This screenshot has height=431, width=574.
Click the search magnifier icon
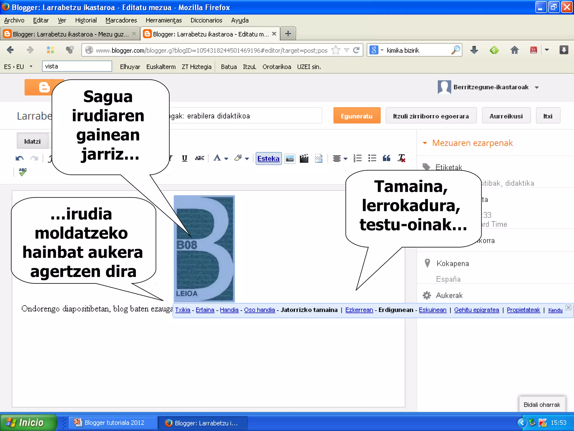[x=455, y=50]
